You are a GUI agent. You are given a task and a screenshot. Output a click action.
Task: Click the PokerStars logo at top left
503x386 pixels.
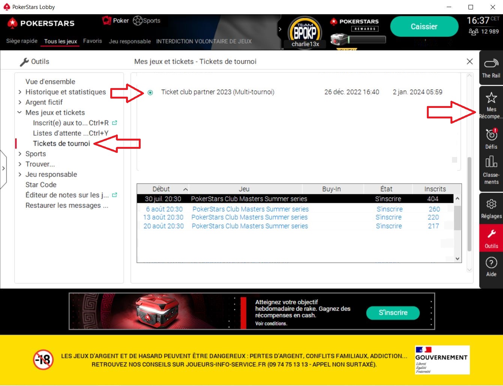[x=41, y=23]
